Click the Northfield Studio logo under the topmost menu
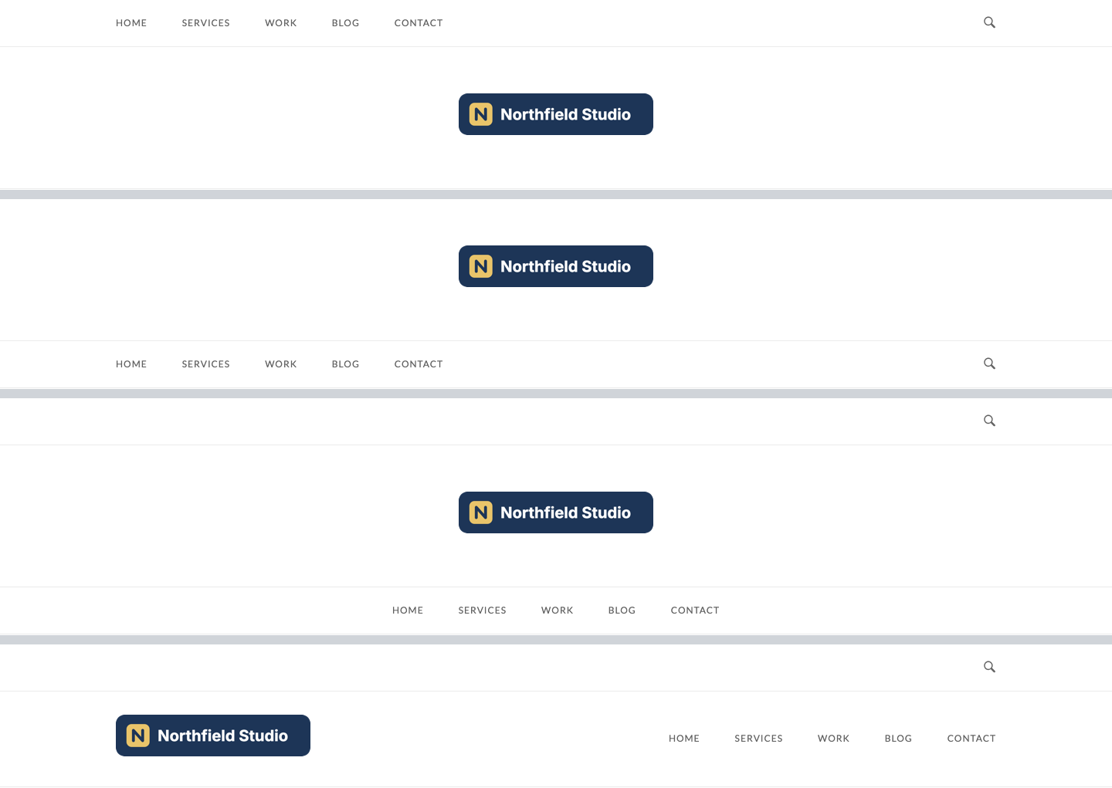The width and height of the screenshot is (1112, 788). [x=556, y=114]
